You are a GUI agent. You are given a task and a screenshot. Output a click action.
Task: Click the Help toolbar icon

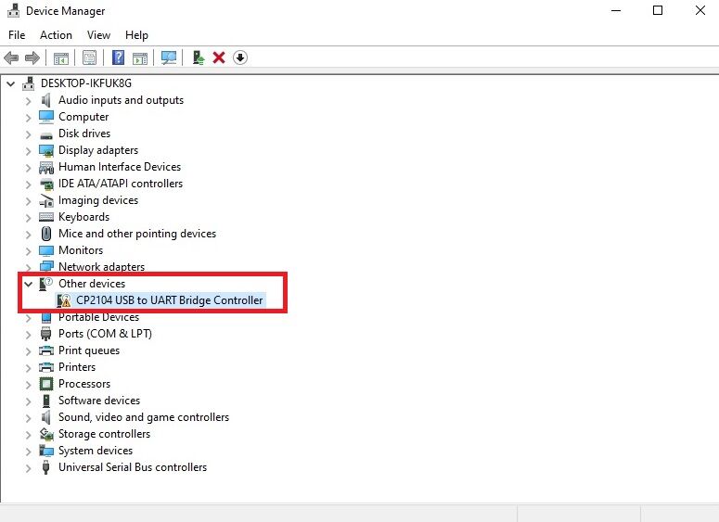click(119, 57)
